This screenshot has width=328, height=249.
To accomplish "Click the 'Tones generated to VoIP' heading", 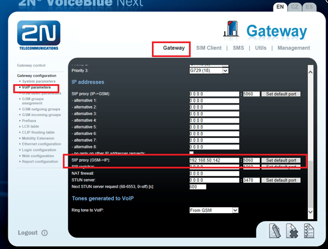I will pyautogui.click(x=103, y=198).
